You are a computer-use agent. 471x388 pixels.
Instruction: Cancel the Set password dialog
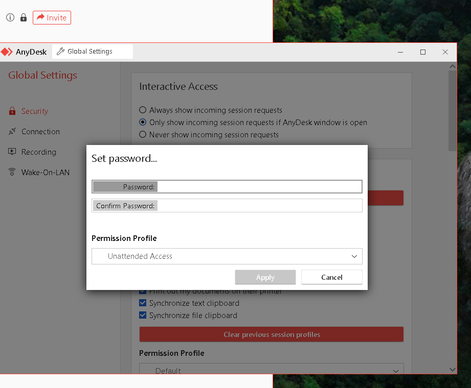(x=331, y=277)
